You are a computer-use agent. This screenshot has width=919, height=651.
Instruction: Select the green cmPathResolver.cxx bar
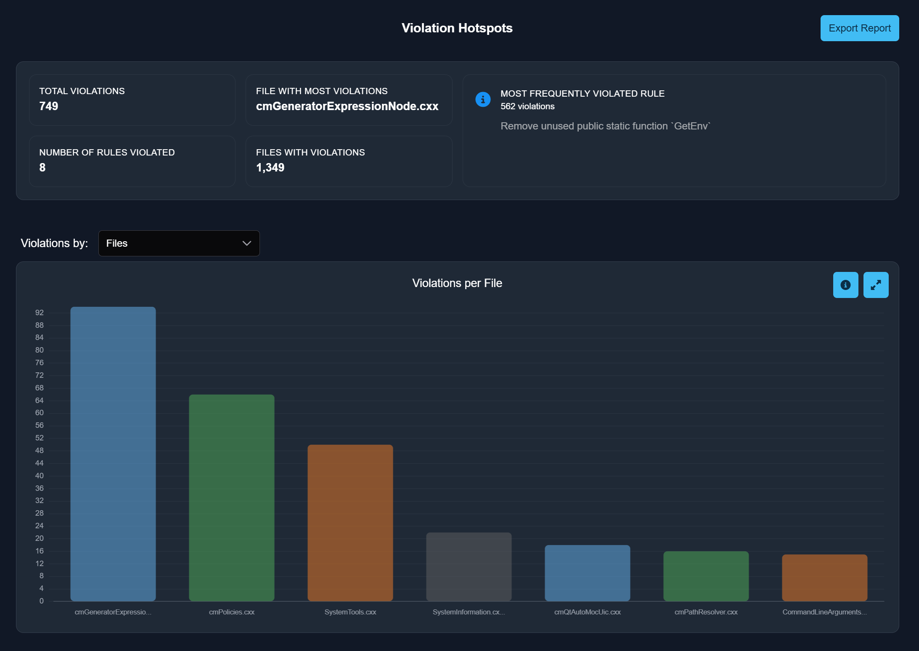click(x=706, y=576)
